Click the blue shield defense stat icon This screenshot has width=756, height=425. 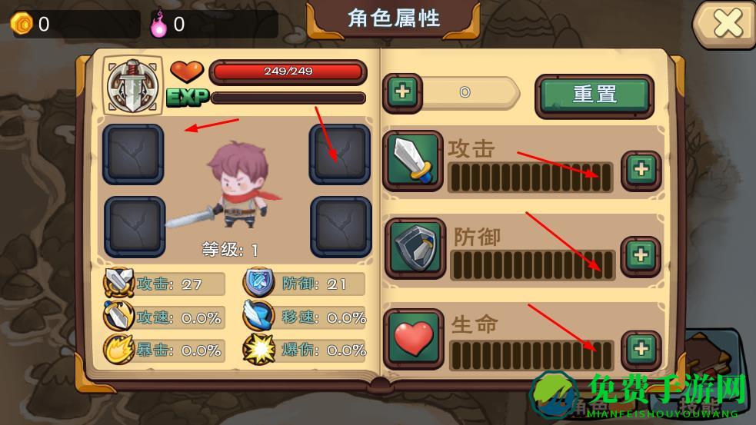pyautogui.click(x=259, y=282)
